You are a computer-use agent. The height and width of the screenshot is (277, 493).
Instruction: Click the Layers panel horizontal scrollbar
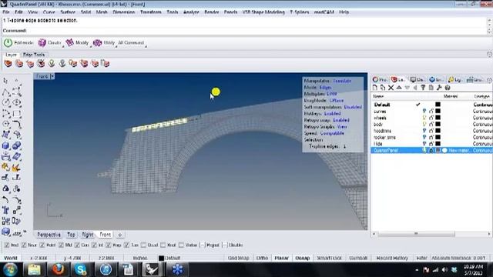tap(416, 234)
